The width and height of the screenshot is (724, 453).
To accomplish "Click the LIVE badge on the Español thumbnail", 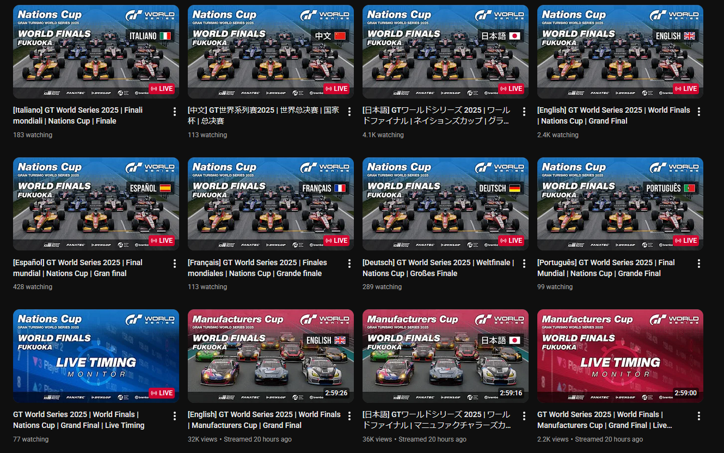I will 162,241.
